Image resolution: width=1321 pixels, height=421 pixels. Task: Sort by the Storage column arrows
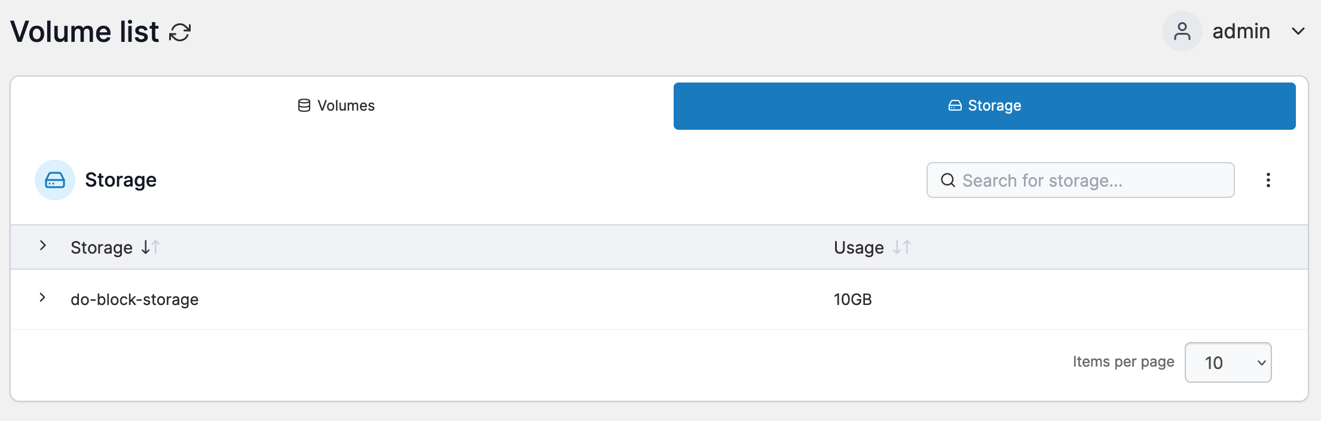point(151,247)
